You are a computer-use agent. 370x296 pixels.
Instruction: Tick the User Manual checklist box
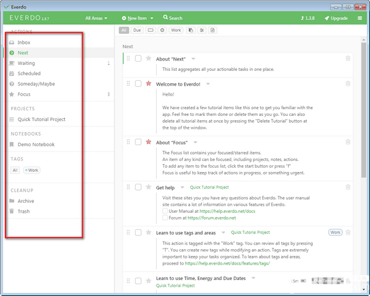(165, 211)
